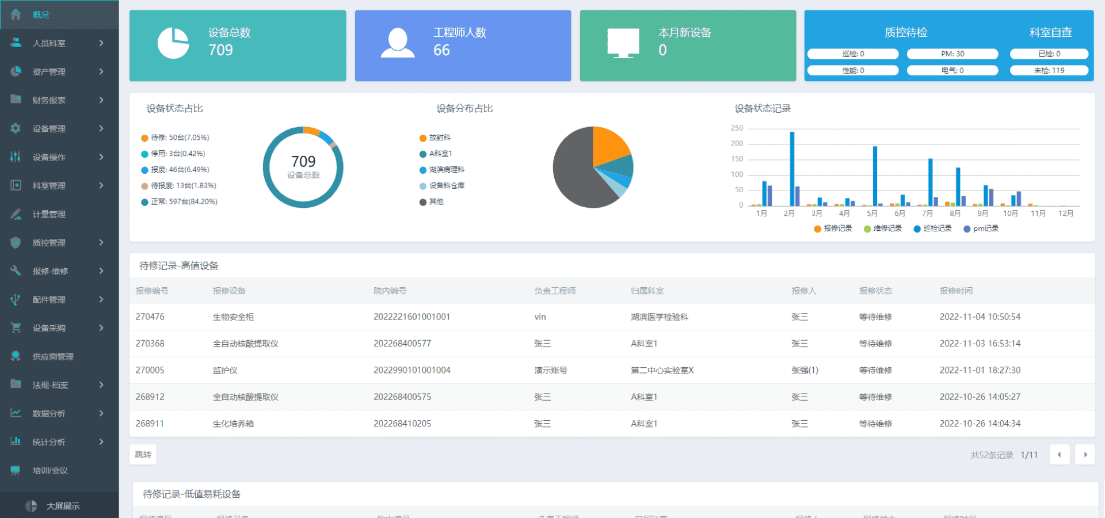Click the 人员科室 person icon in sidebar
Viewport: 1105px width, 518px height.
click(16, 43)
